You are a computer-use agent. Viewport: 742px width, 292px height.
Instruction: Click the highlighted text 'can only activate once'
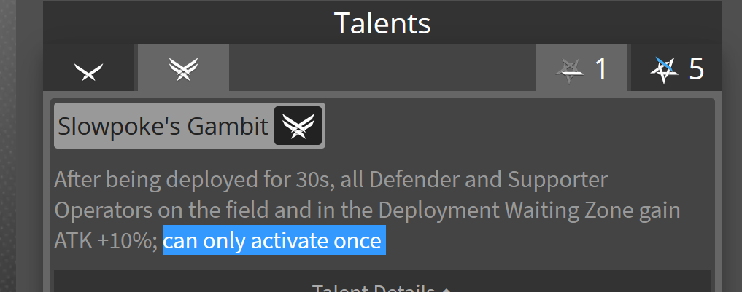coord(274,241)
